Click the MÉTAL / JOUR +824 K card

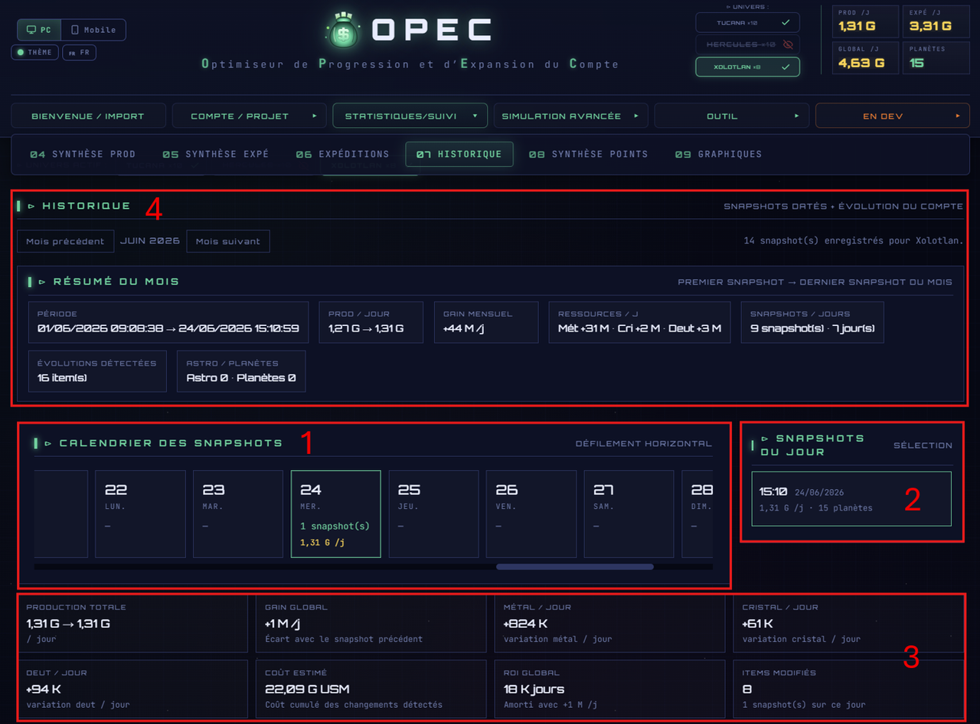point(610,624)
